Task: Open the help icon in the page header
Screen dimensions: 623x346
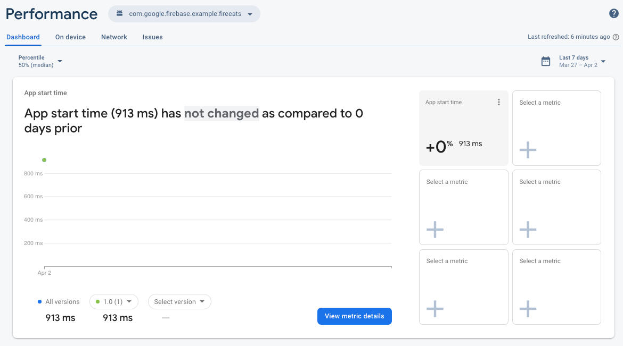Action: 613,14
